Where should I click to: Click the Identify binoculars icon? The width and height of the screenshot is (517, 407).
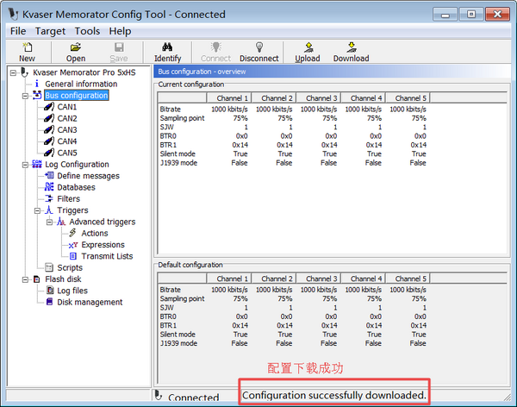(x=167, y=47)
